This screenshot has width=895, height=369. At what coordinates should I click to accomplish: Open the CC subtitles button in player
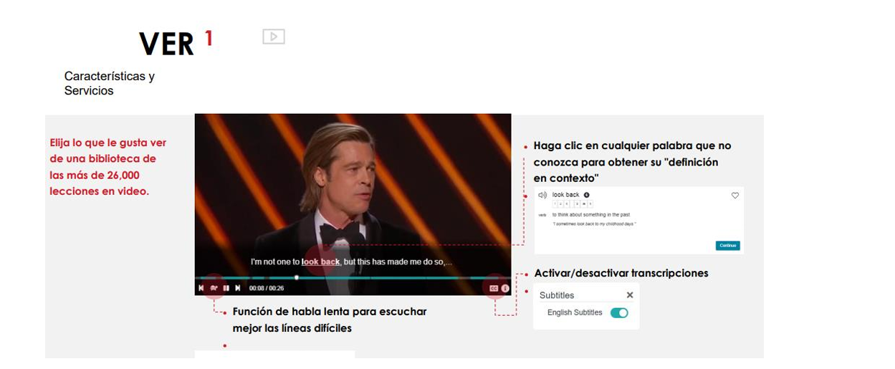pos(494,288)
